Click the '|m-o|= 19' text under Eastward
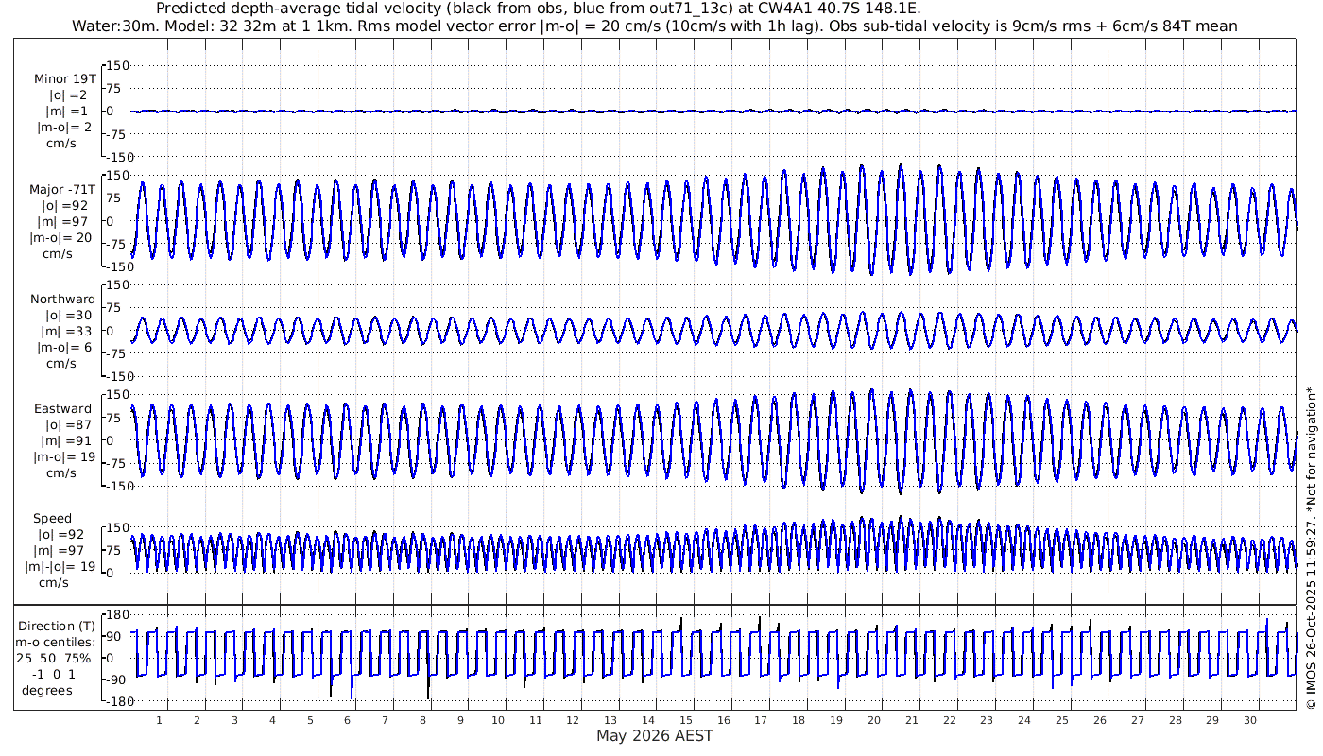This screenshot has height=756, width=1323. coord(64,457)
